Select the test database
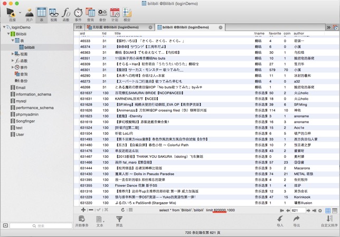The image size is (340, 237). click(x=16, y=128)
